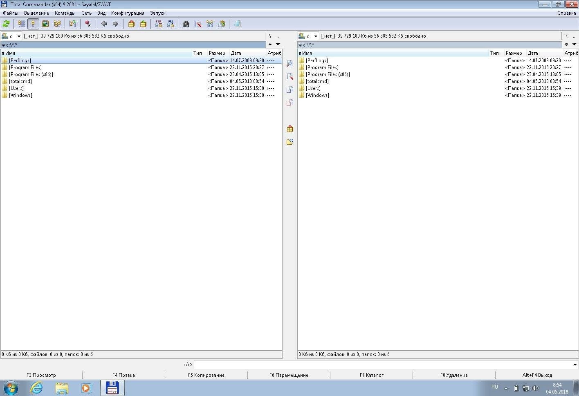This screenshot has height=396, width=579.
Task: Select [totalcmd] folder in left panel
Action: point(141,81)
